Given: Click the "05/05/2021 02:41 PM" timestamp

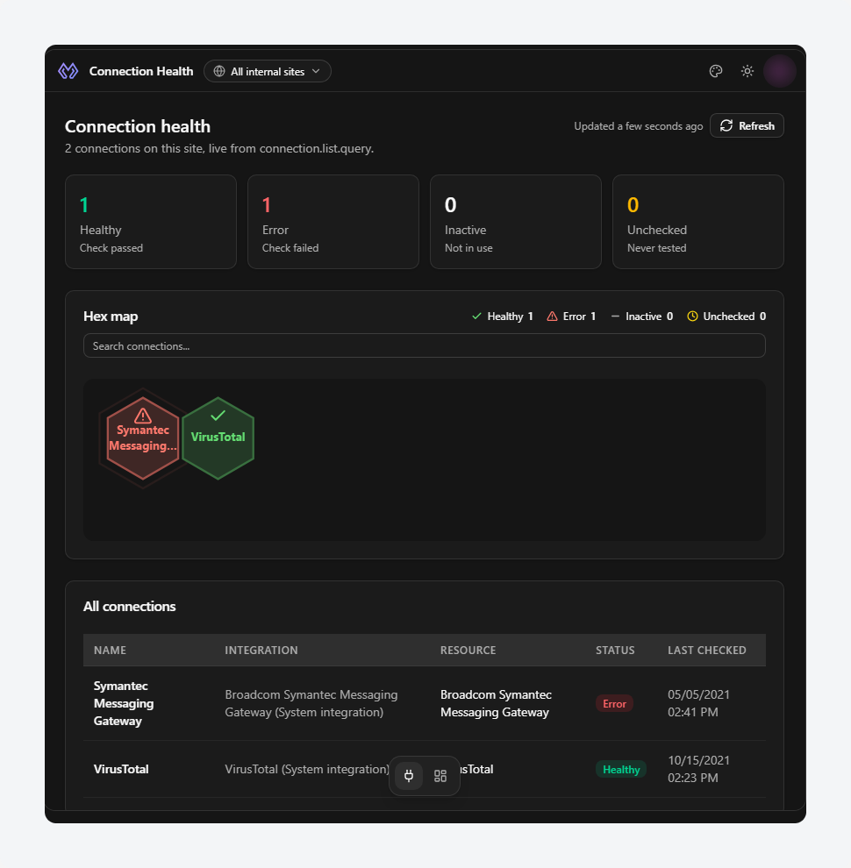Looking at the screenshot, I should pos(698,703).
